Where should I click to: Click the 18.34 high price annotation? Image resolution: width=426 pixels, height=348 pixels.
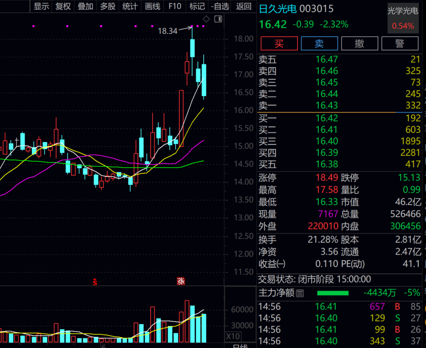tap(168, 31)
